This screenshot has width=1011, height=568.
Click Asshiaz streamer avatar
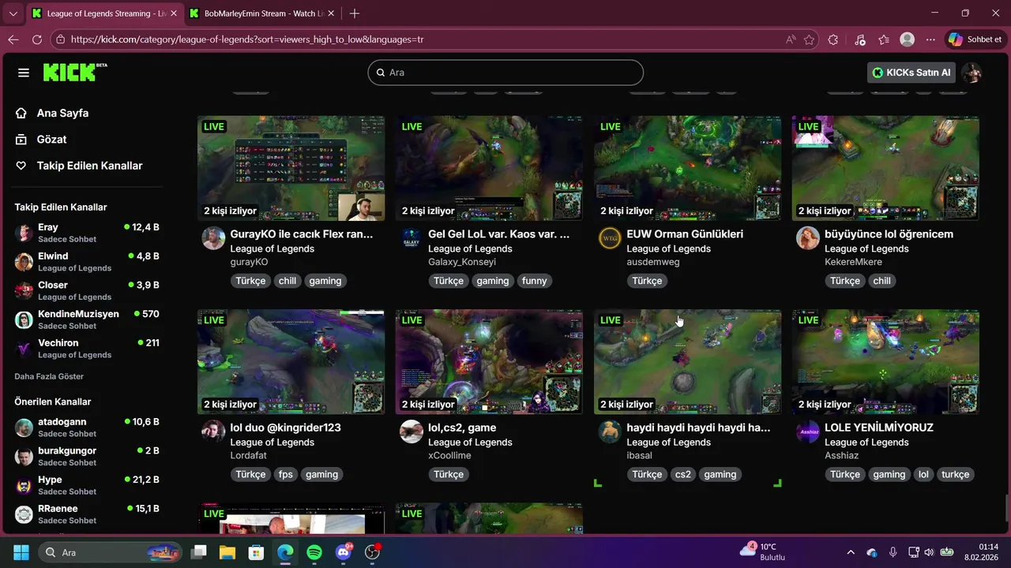[x=808, y=432]
